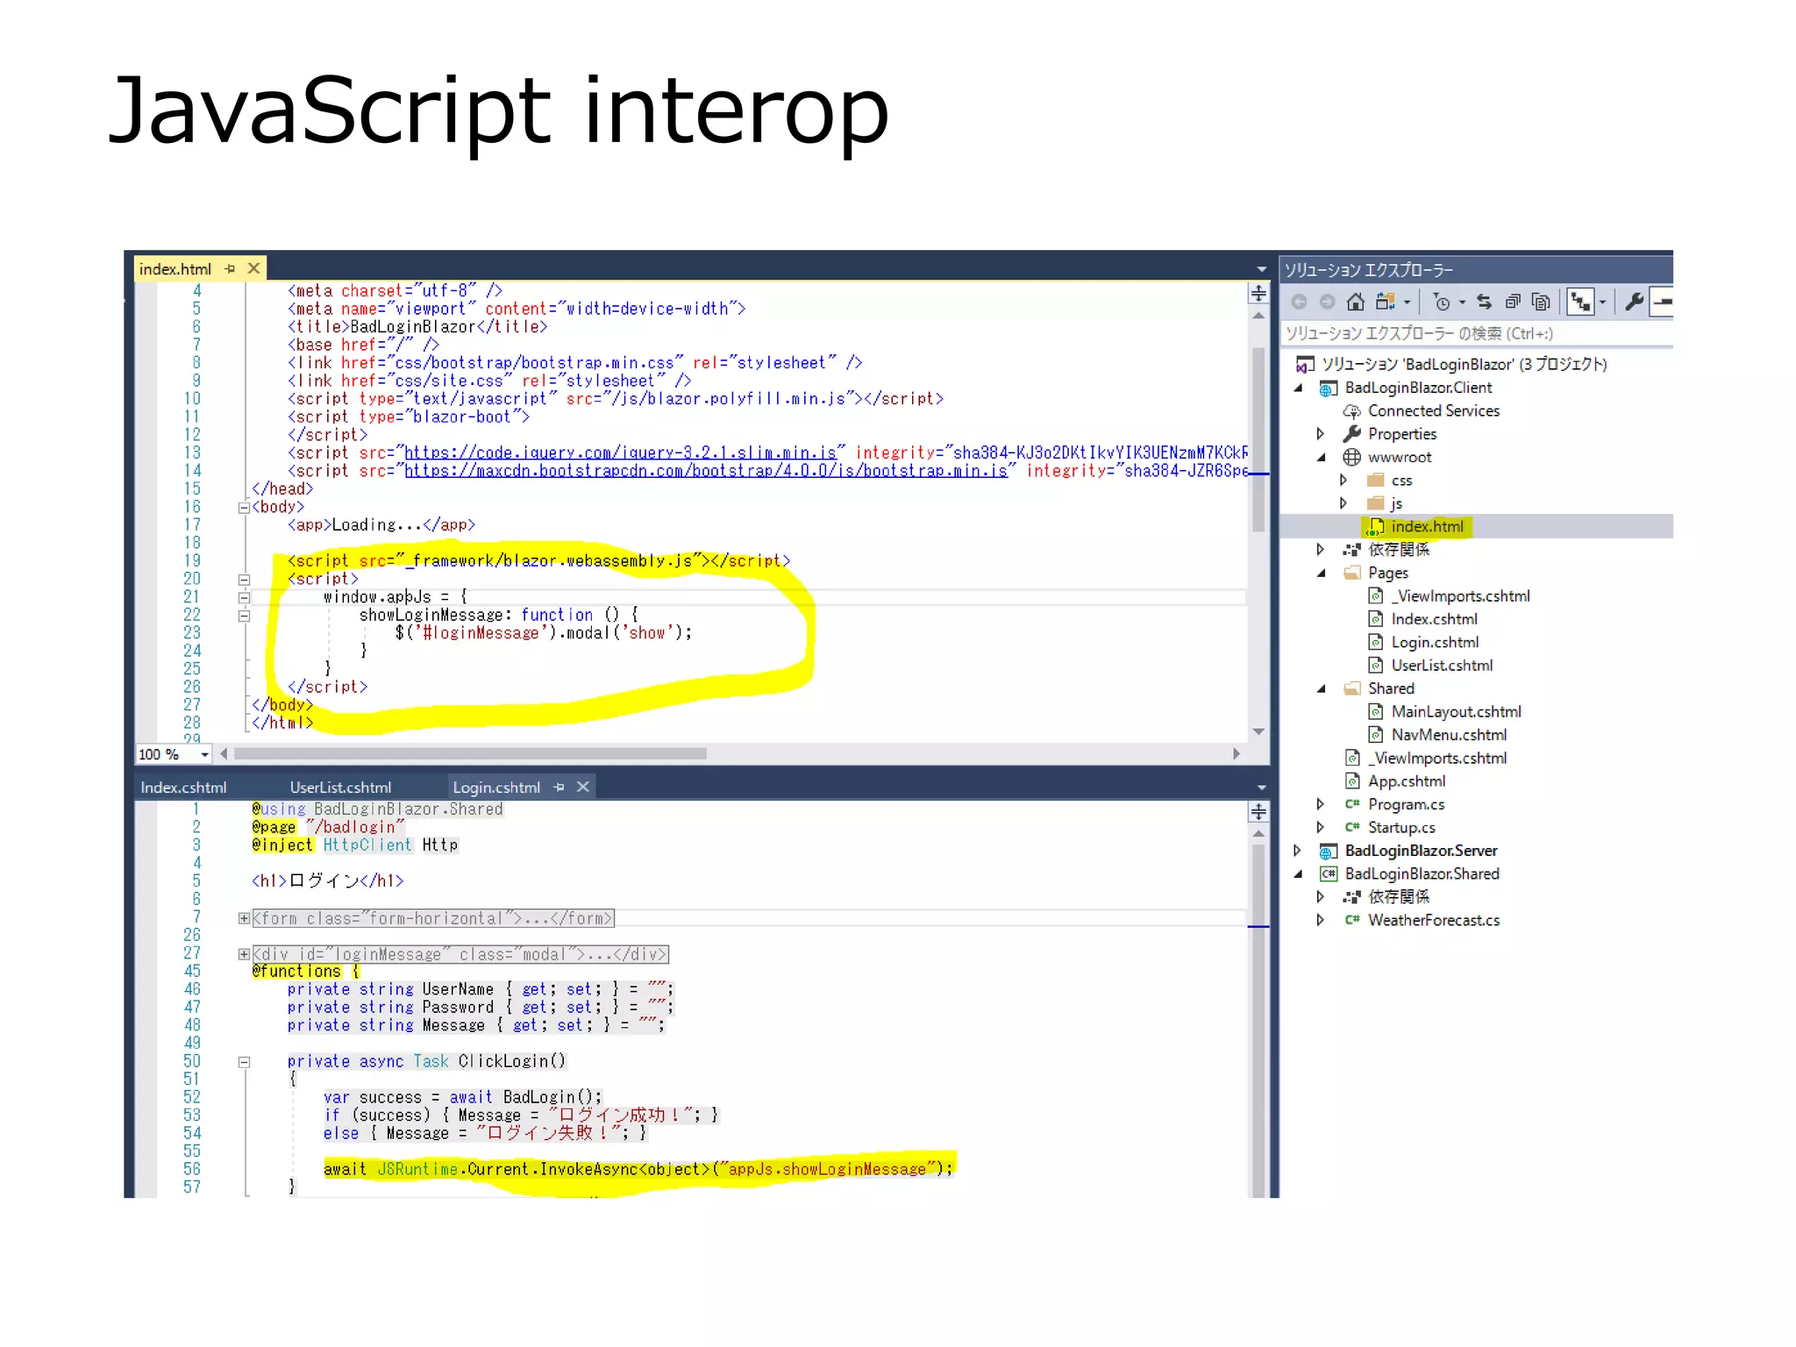The image size is (1796, 1347).
Task: Click the js folder icon in Solution Explorer
Action: (1376, 502)
